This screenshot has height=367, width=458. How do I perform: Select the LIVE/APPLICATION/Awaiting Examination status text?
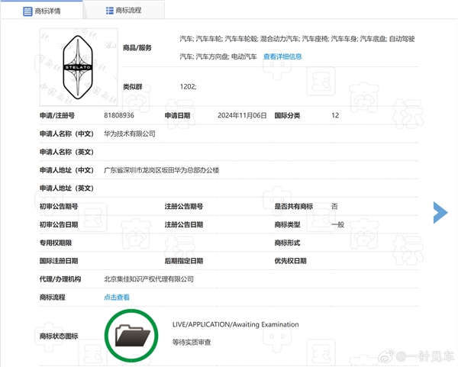coord(235,325)
